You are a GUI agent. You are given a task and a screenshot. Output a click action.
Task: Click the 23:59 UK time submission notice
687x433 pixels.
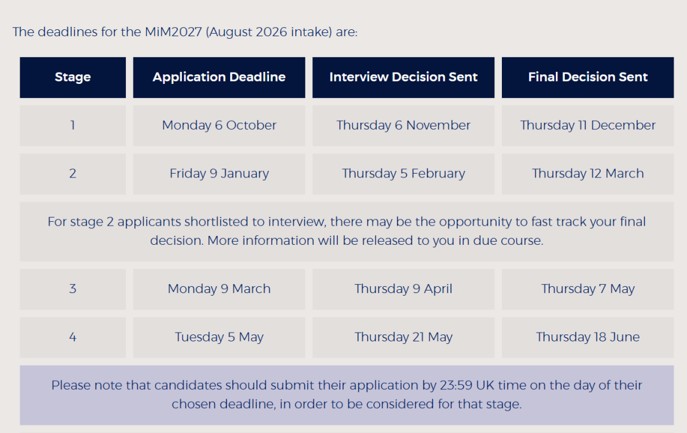point(347,394)
